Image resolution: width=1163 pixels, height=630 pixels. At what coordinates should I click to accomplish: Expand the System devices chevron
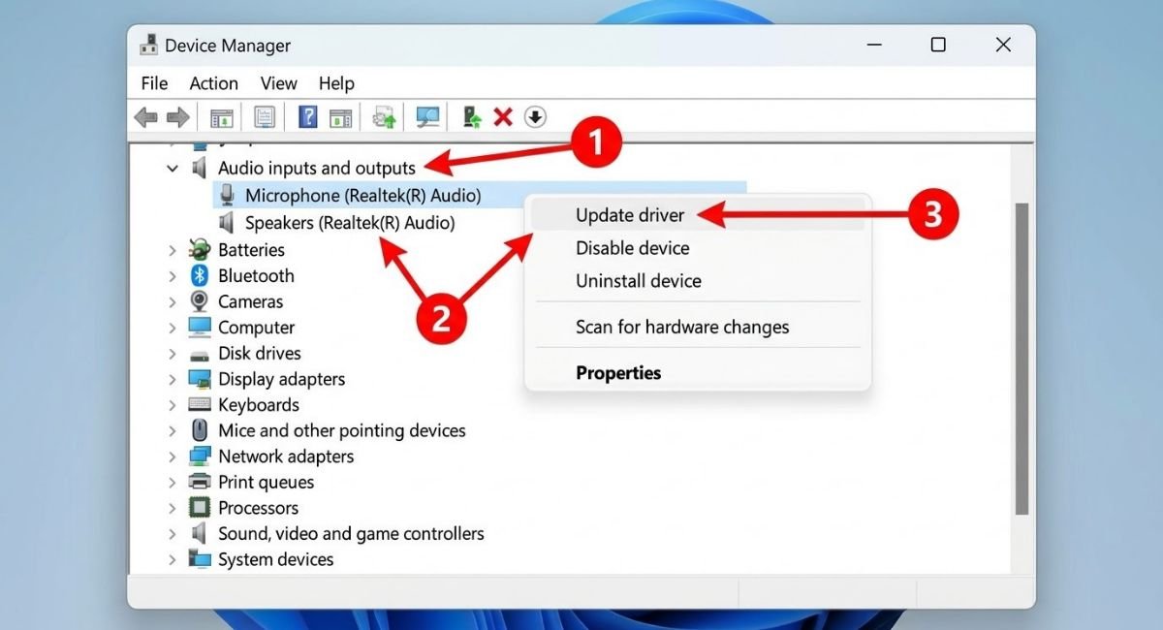[173, 559]
